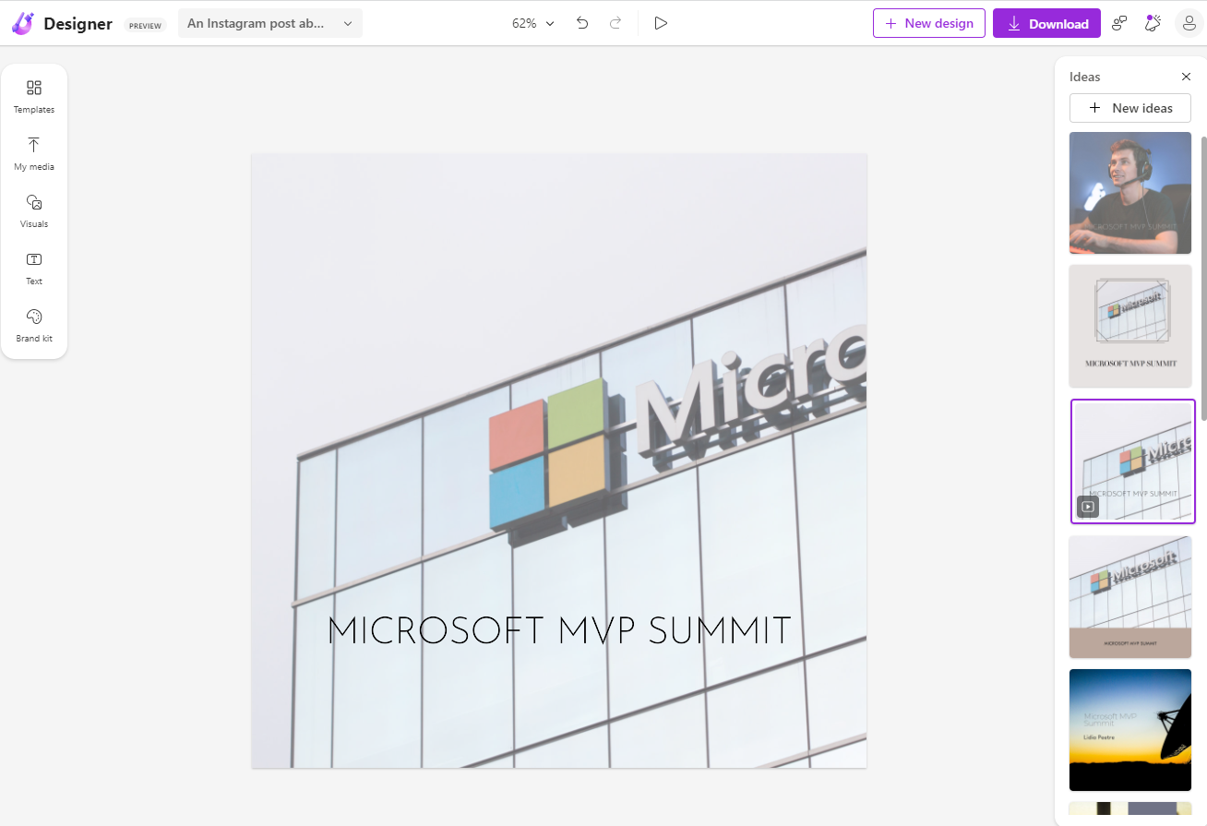Generate New ideas
1207x826 pixels.
click(x=1129, y=108)
